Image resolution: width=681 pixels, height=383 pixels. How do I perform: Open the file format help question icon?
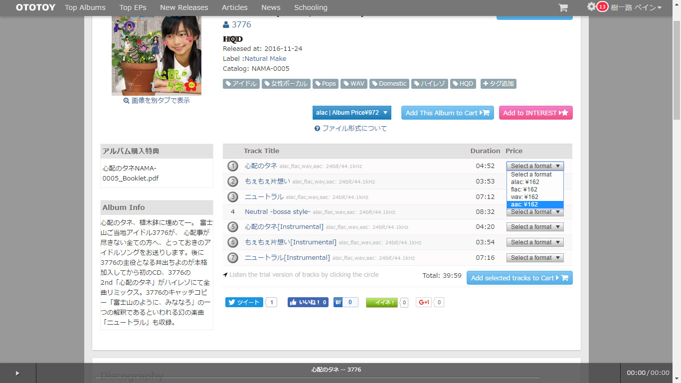pyautogui.click(x=317, y=129)
